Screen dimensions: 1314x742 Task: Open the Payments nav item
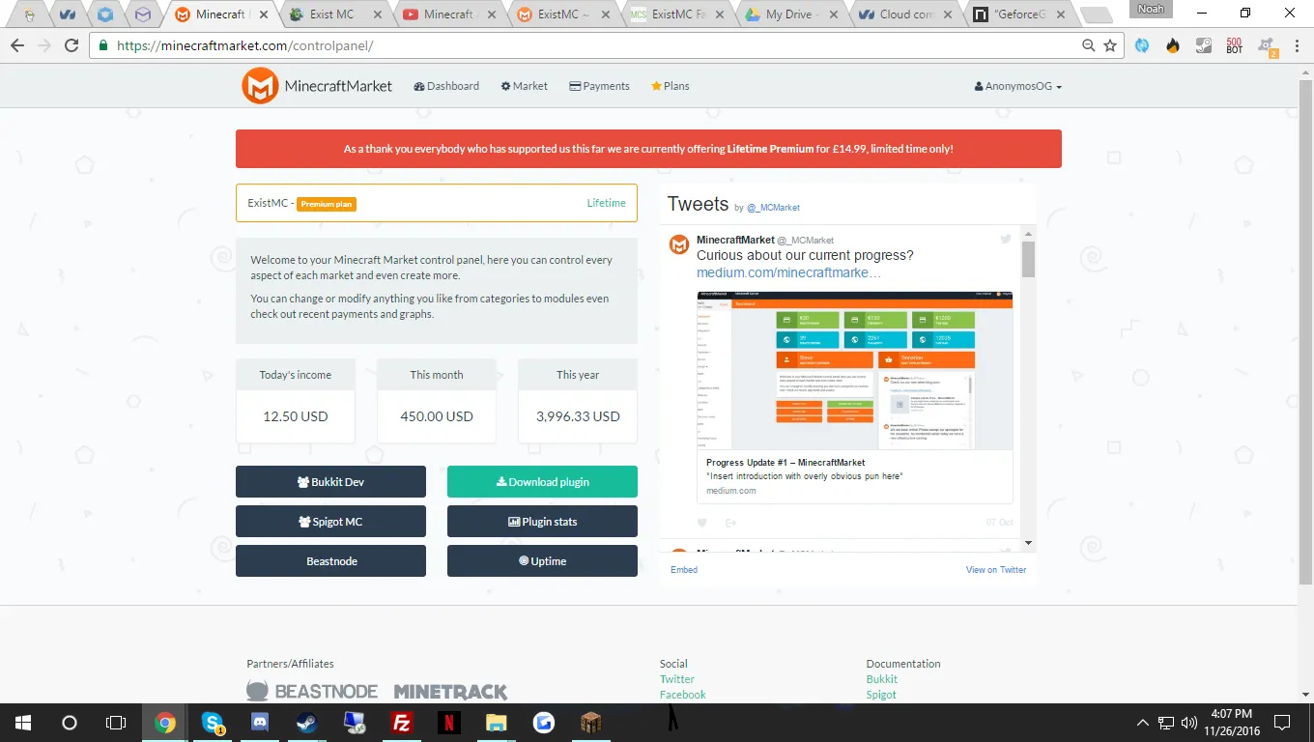pos(599,86)
